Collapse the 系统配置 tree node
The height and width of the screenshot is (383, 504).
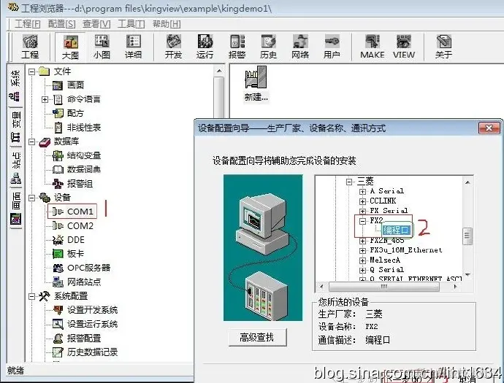point(31,296)
